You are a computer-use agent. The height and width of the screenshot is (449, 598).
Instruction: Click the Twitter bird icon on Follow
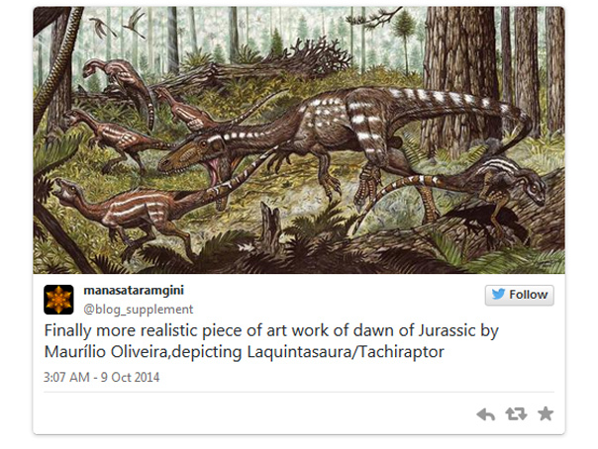tap(497, 295)
